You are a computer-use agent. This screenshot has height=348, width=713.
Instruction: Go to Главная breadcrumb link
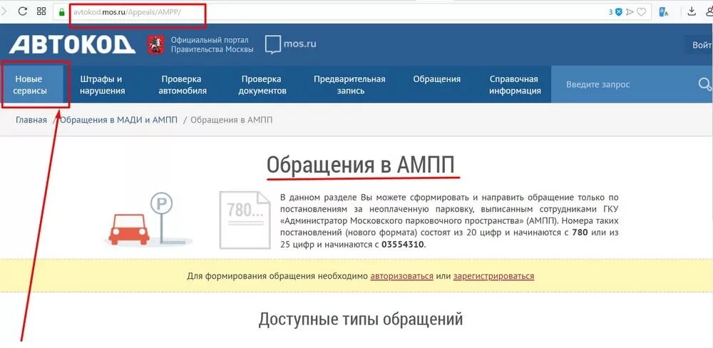coord(31,120)
